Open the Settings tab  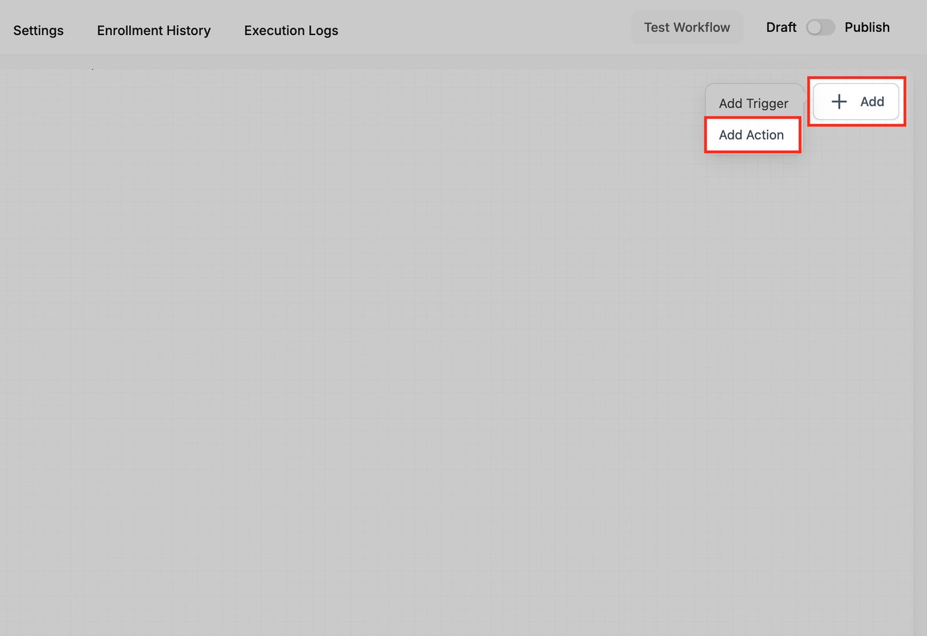coord(38,30)
